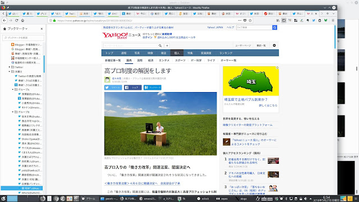Reload the page with the refresh icon

click(16, 20)
